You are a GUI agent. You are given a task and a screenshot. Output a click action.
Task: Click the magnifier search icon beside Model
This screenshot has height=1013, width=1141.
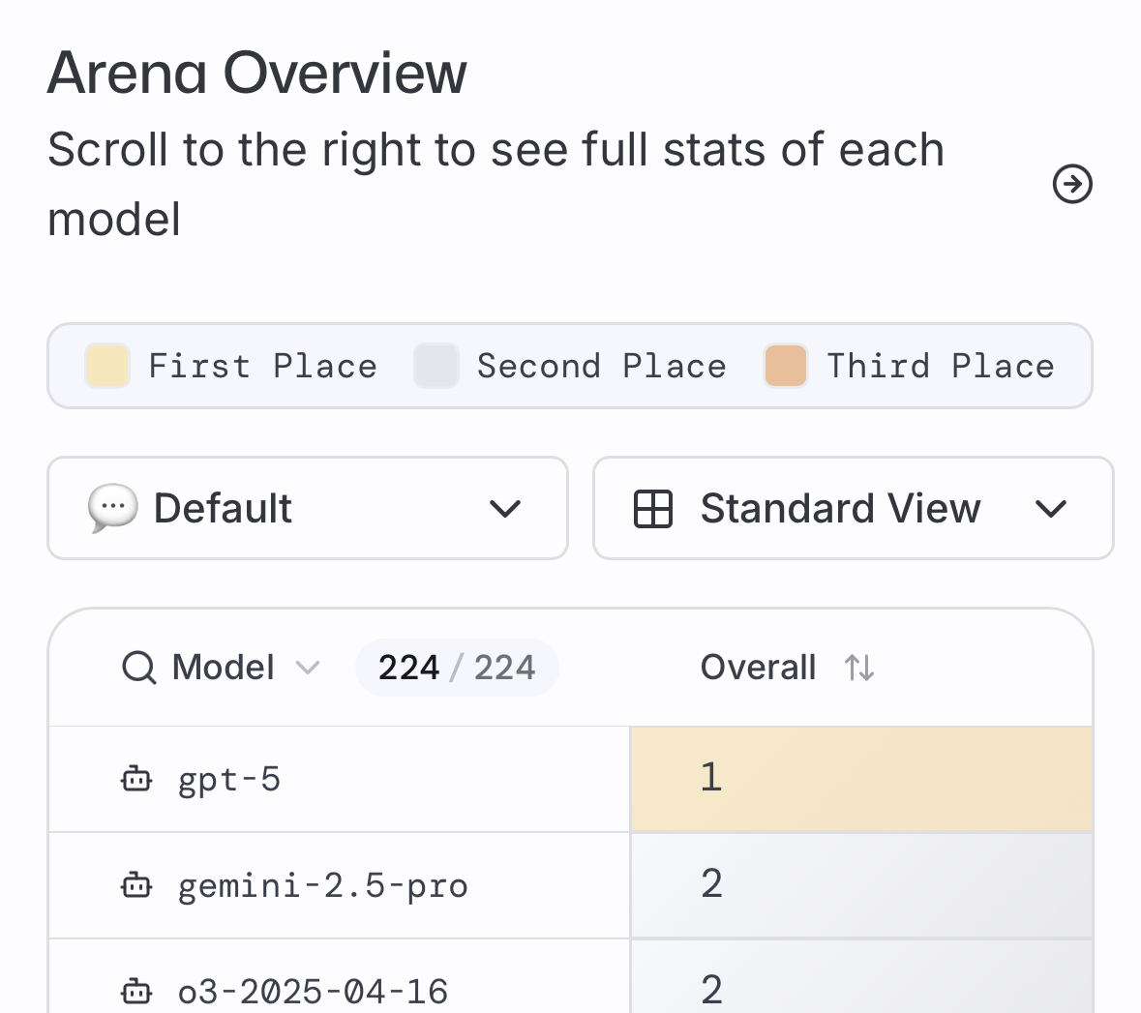(139, 668)
